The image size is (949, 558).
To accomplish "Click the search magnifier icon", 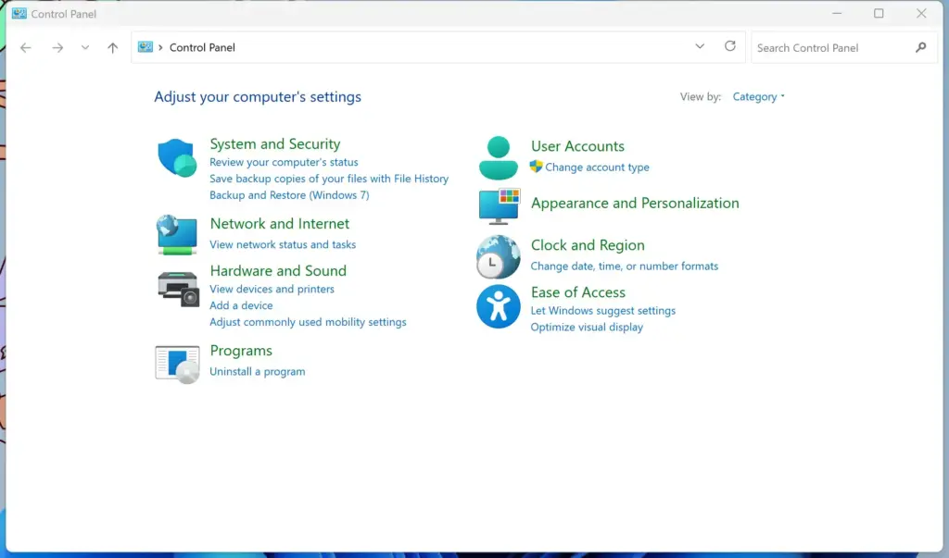I will (920, 47).
